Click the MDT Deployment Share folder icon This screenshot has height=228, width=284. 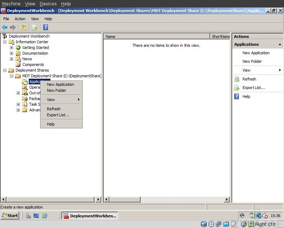pyautogui.click(x=18, y=76)
